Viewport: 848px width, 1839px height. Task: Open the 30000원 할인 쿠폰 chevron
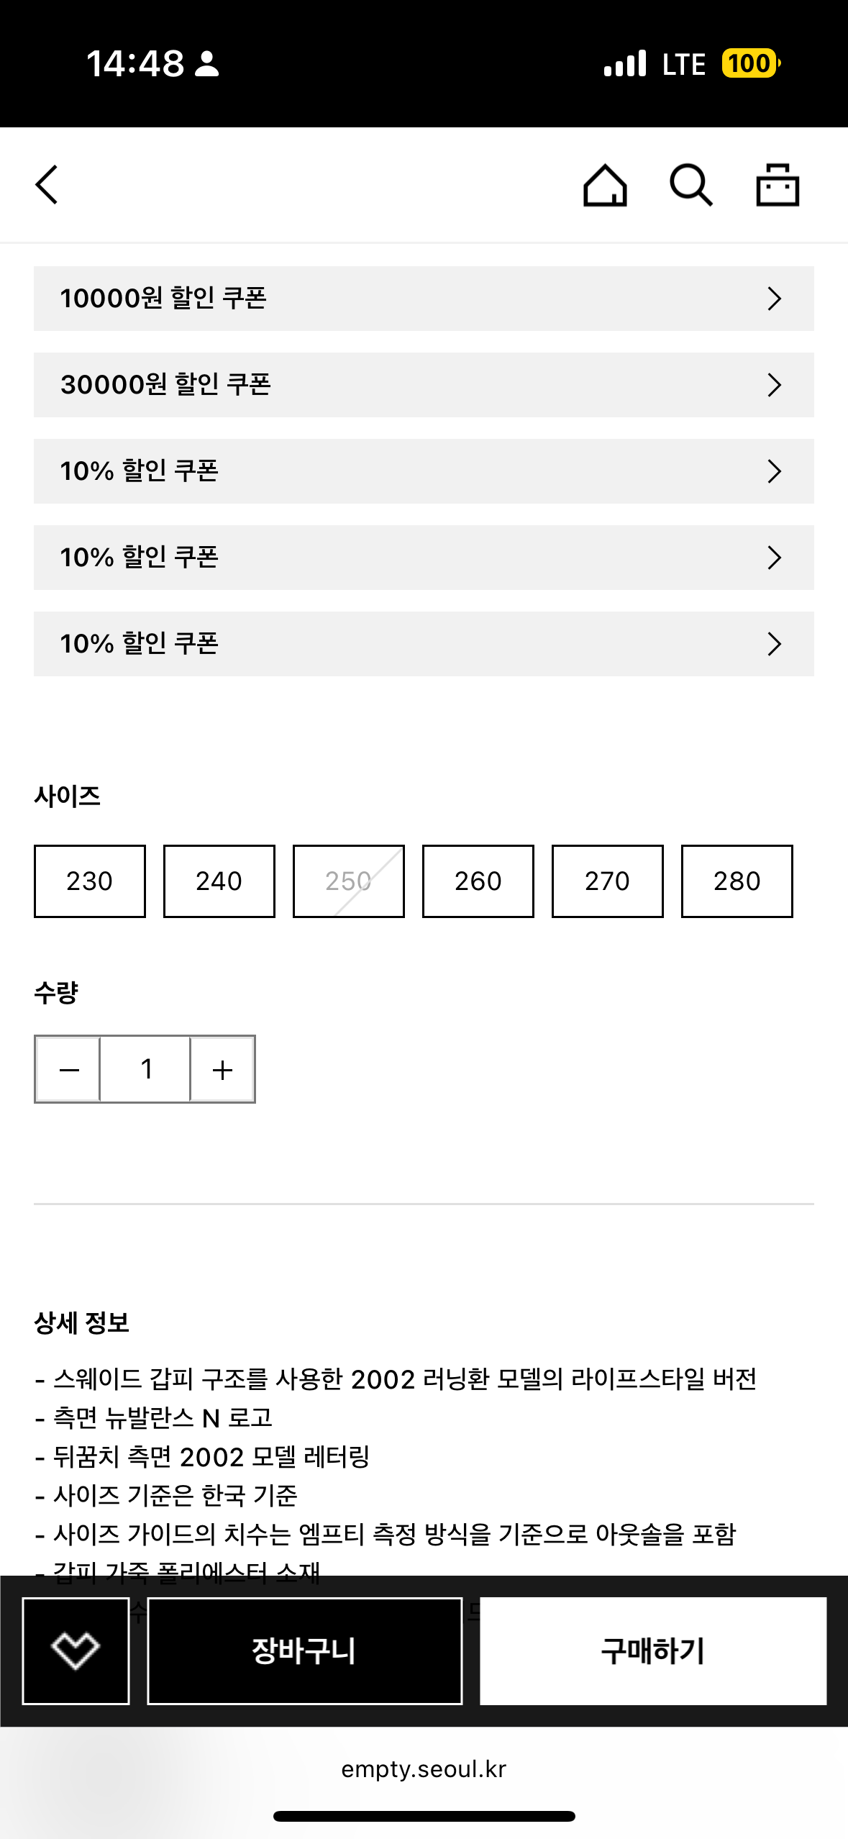click(x=774, y=385)
